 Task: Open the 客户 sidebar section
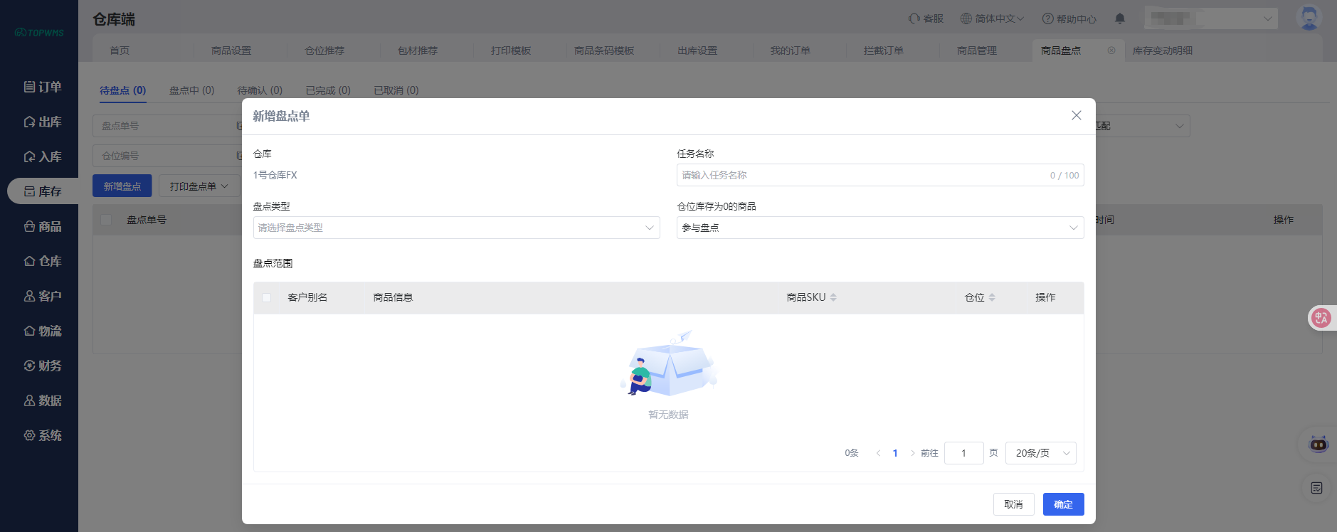click(43, 296)
